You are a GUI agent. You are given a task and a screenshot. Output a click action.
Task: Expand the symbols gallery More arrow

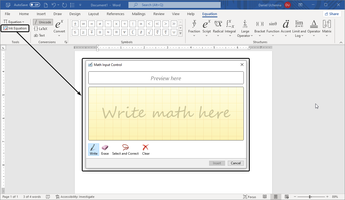(x=180, y=33)
